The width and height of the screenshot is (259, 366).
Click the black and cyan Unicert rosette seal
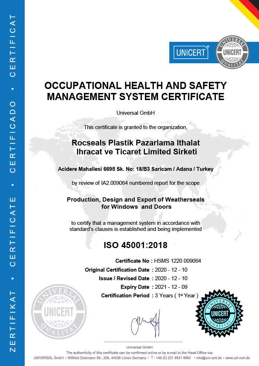click(219, 313)
